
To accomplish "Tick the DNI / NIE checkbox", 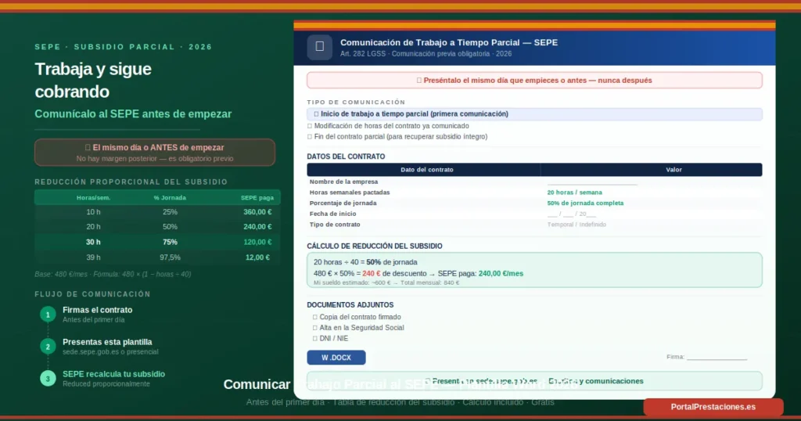I will (x=315, y=338).
